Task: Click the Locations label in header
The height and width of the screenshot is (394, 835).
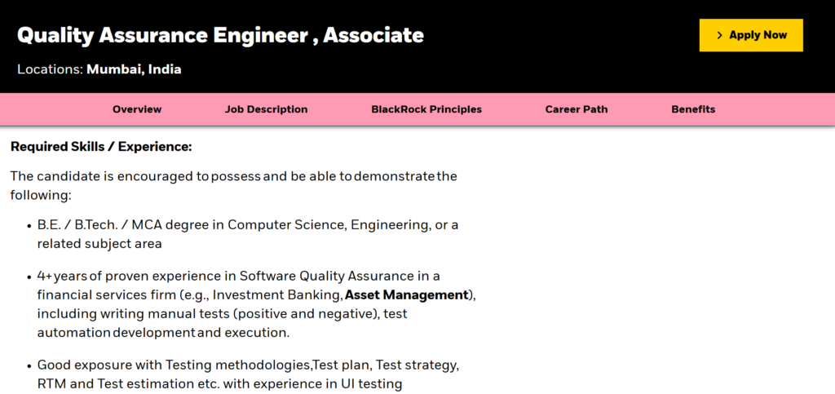Action: click(x=50, y=69)
